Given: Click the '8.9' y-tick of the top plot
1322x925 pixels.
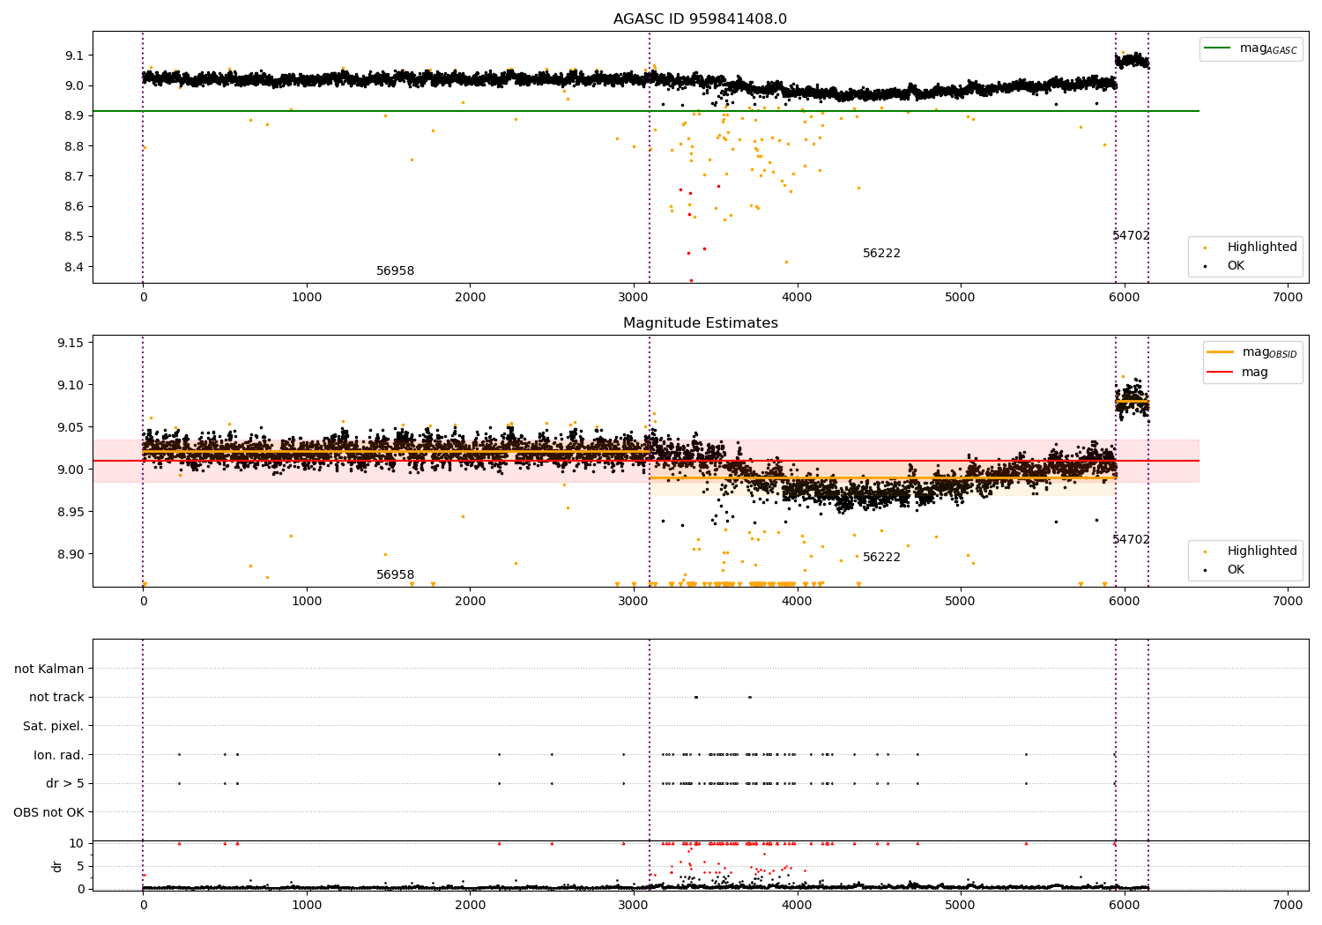Looking at the screenshot, I should pyautogui.click(x=74, y=115).
